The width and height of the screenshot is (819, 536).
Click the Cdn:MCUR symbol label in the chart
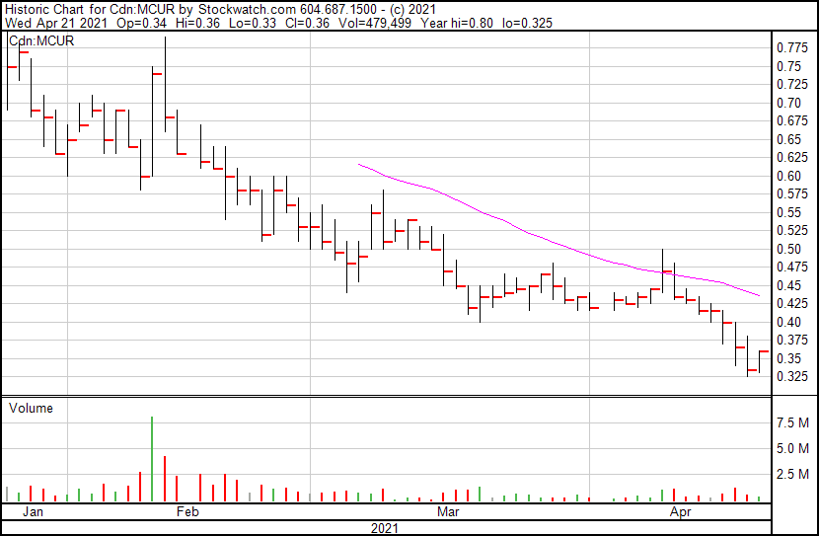pyautogui.click(x=41, y=40)
